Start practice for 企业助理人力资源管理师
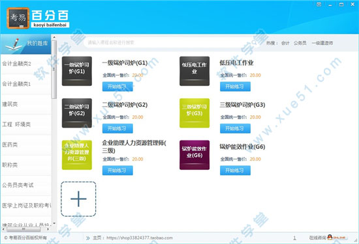This screenshot has width=359, height=244. point(117,170)
